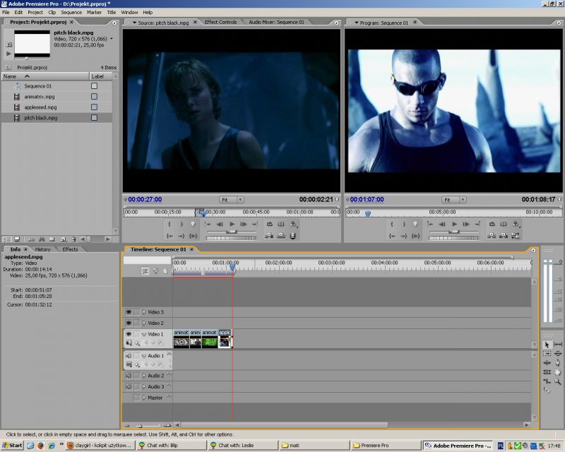
Task: Collapse the Audio 1 track
Action: pyautogui.click(x=144, y=356)
